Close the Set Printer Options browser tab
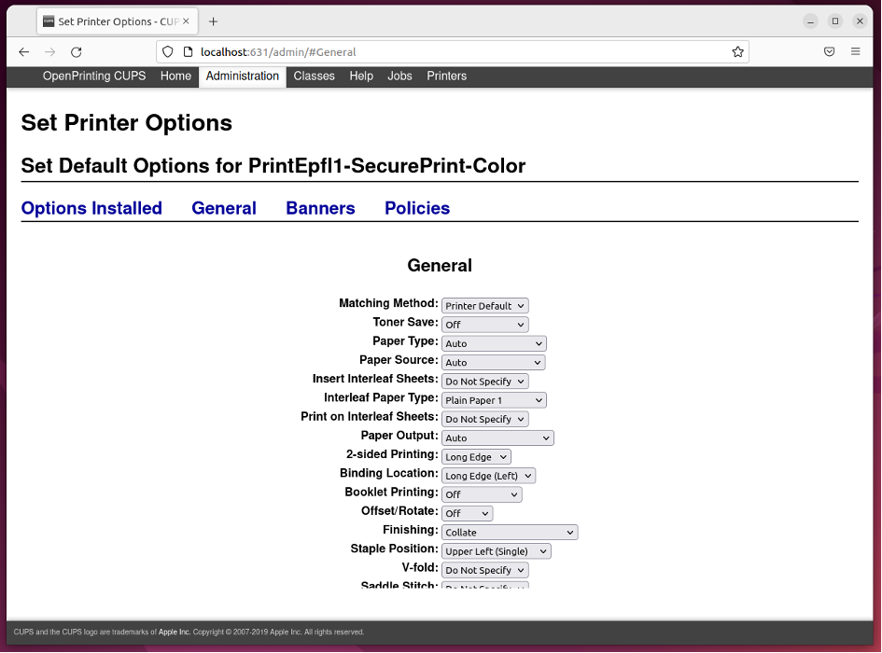This screenshot has height=653, width=882. [x=188, y=21]
